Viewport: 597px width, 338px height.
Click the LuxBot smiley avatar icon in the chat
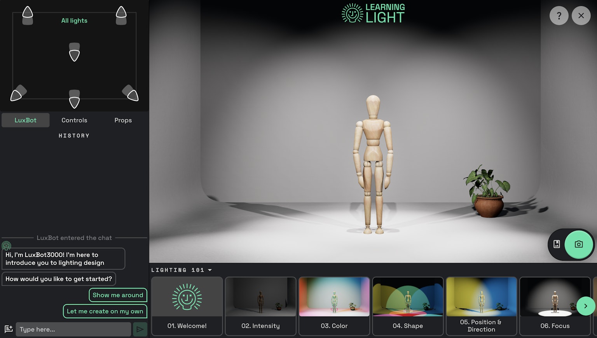point(6,245)
